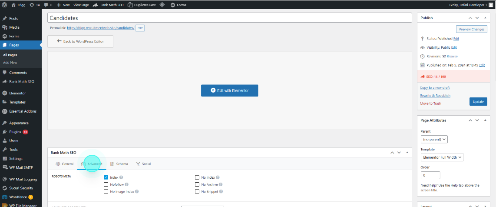The image size is (496, 207).
Task: Switch to the Social tab
Action: [143, 164]
